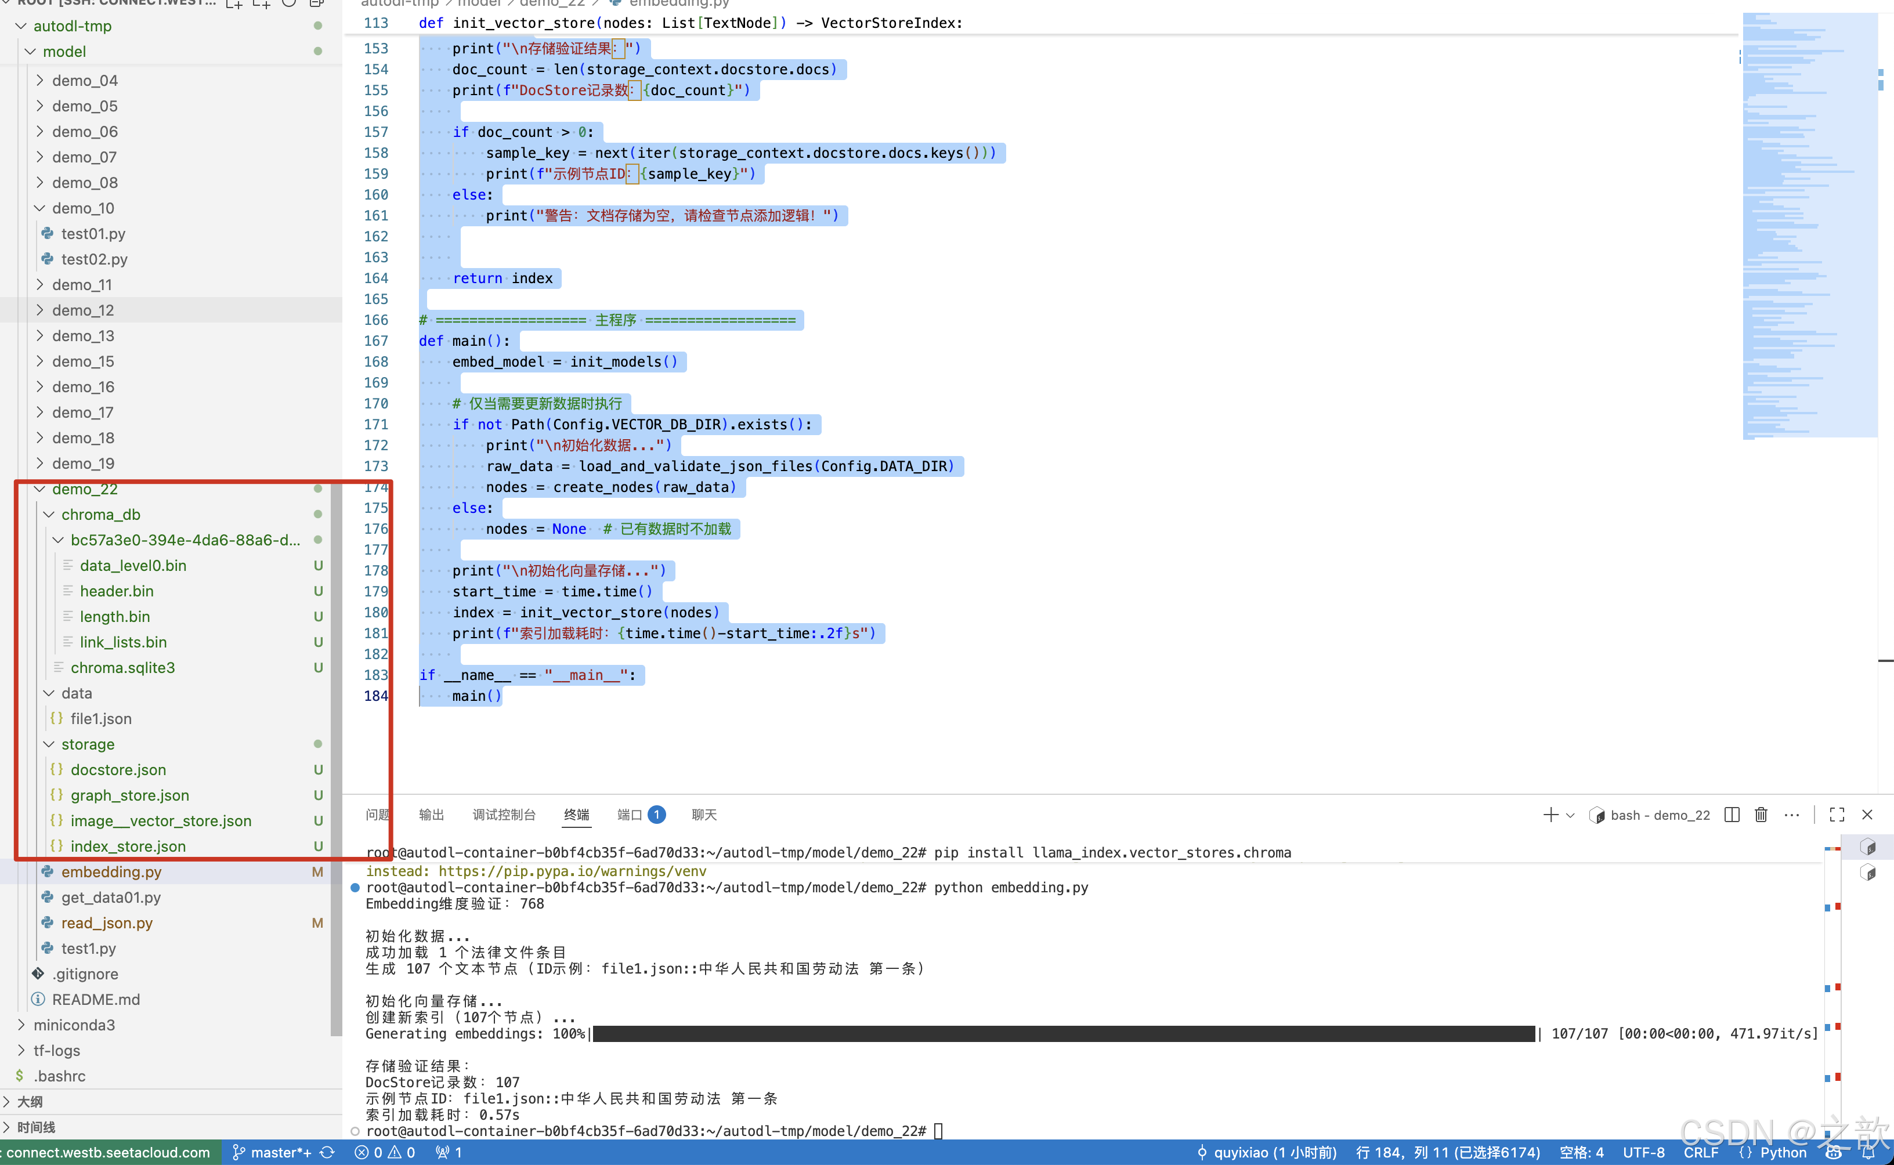Select the first bash terminal in the list
The height and width of the screenshot is (1165, 1894).
(1868, 847)
